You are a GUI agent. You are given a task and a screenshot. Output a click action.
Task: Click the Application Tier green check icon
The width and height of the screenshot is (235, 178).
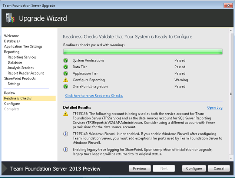[x=66, y=73]
